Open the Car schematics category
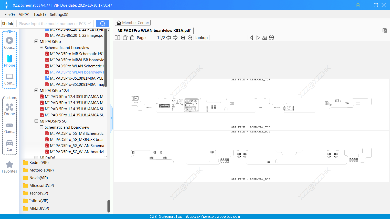Screen dimensions: 390x219 9,145
